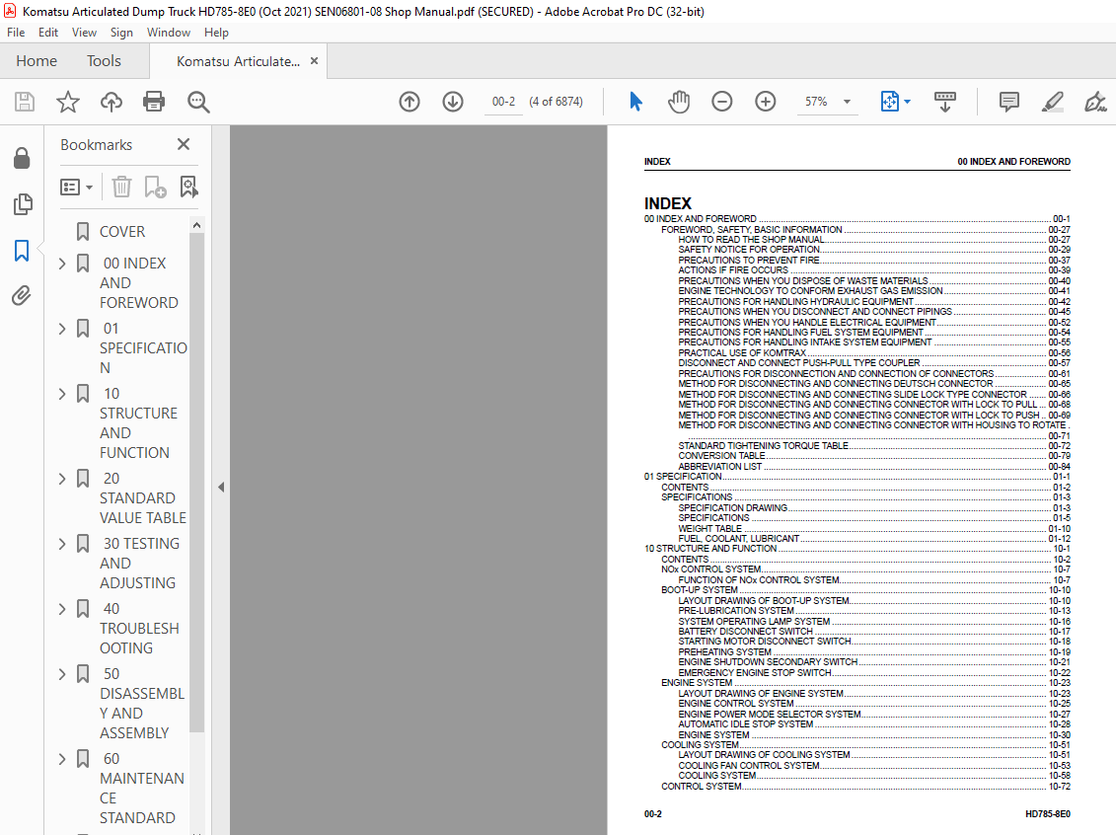
Task: Click the page number field showing 00-2
Action: click(x=503, y=102)
